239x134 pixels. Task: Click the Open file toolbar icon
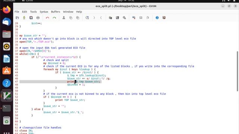click(x=17, y=18)
